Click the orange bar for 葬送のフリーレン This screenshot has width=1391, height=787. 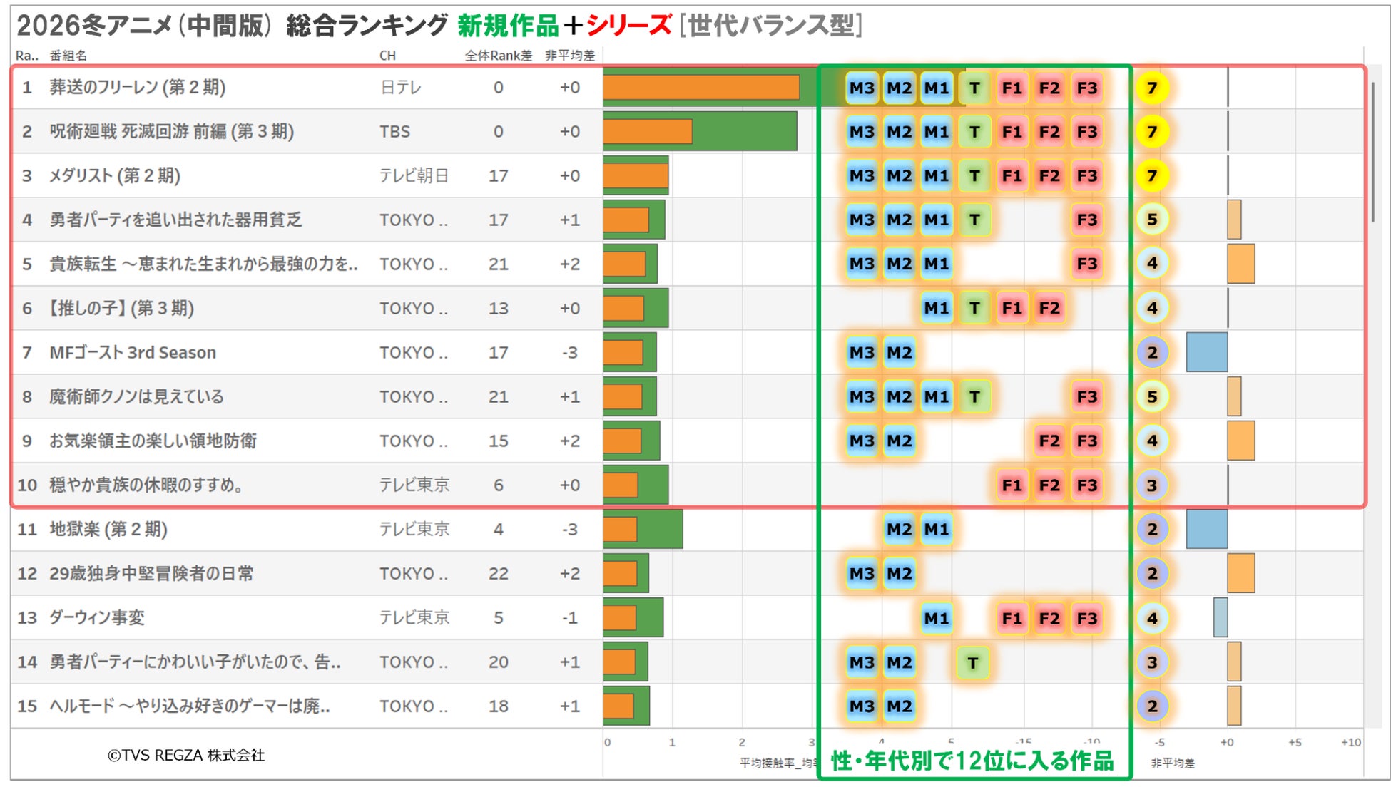pyautogui.click(x=700, y=87)
